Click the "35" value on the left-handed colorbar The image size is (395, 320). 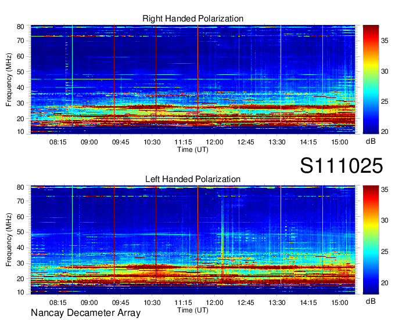click(385, 190)
